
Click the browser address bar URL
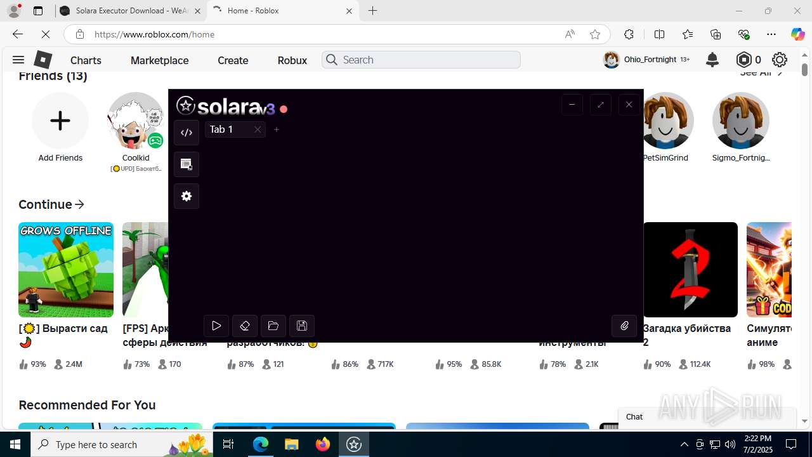(155, 34)
